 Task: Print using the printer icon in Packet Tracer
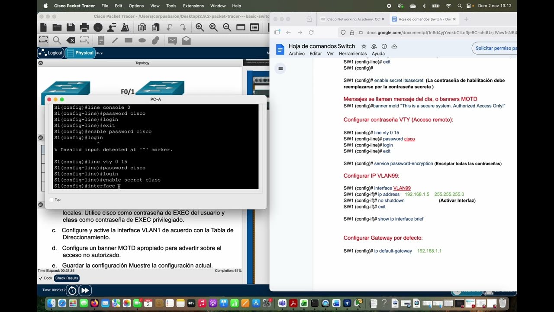pyautogui.click(x=84, y=27)
